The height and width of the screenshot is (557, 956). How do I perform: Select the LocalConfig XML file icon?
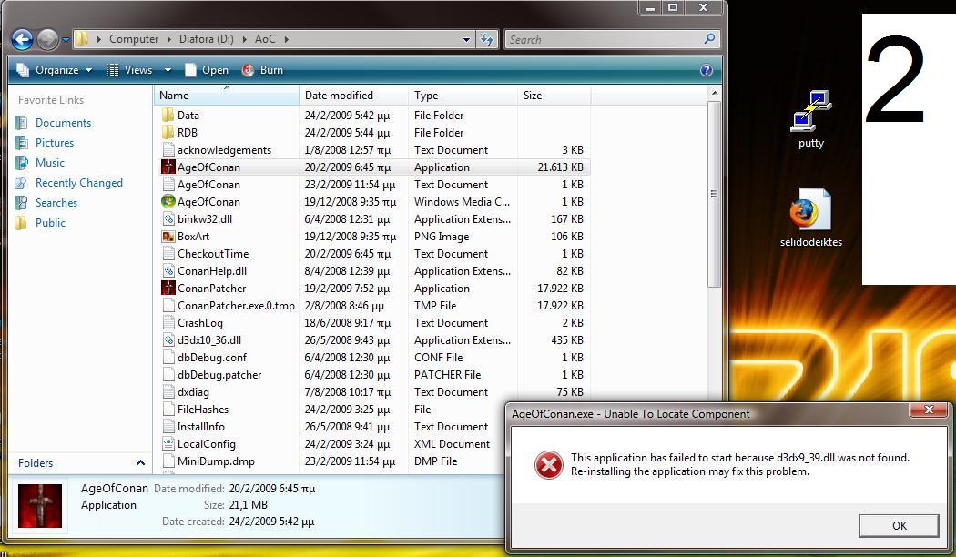tap(168, 443)
